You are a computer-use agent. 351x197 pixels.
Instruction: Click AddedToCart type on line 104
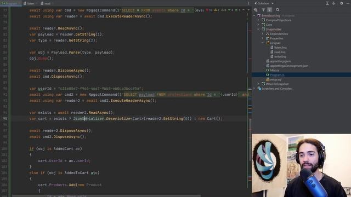pos(76,173)
